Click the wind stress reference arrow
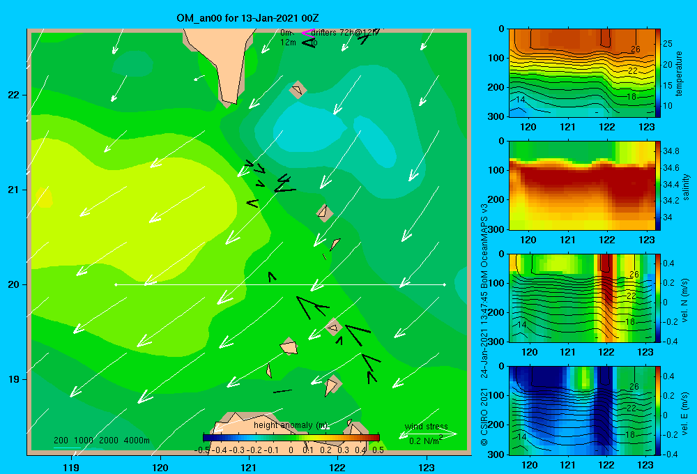This screenshot has height=474, width=697. click(428, 434)
